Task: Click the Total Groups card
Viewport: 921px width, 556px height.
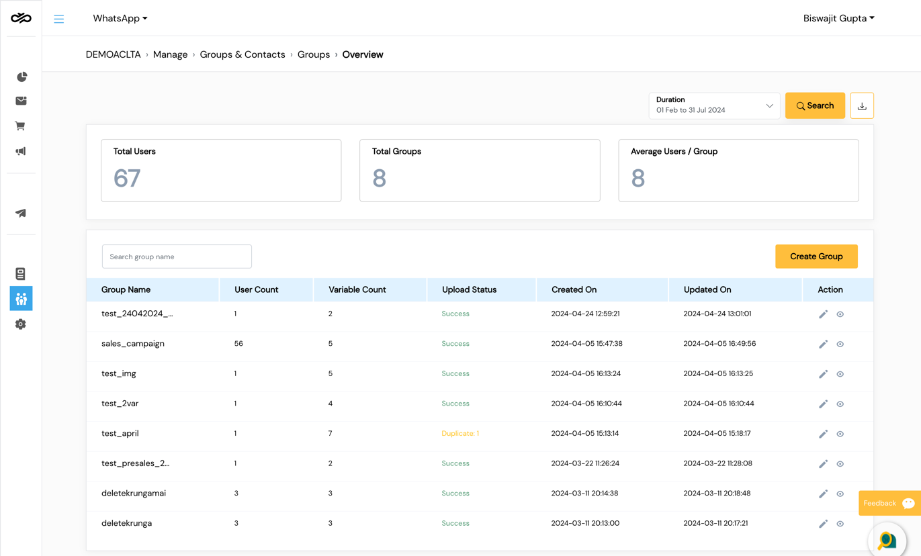Action: 480,171
